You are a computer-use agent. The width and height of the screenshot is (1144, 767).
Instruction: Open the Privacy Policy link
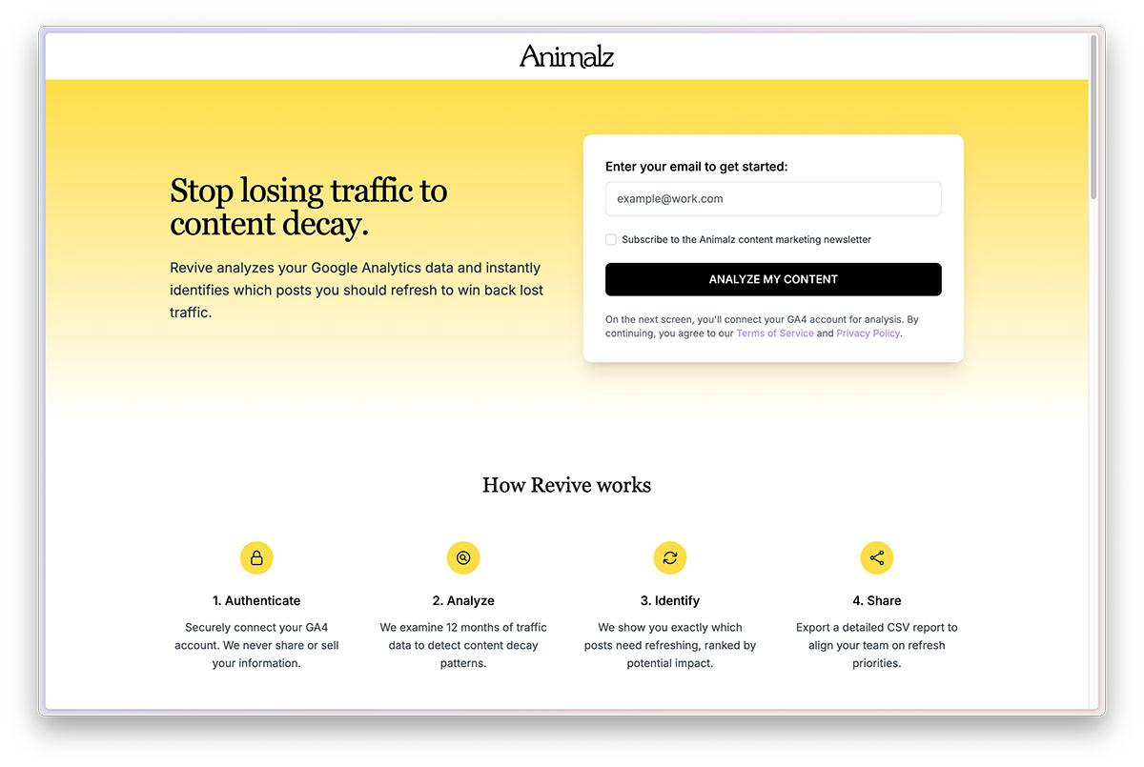point(868,333)
